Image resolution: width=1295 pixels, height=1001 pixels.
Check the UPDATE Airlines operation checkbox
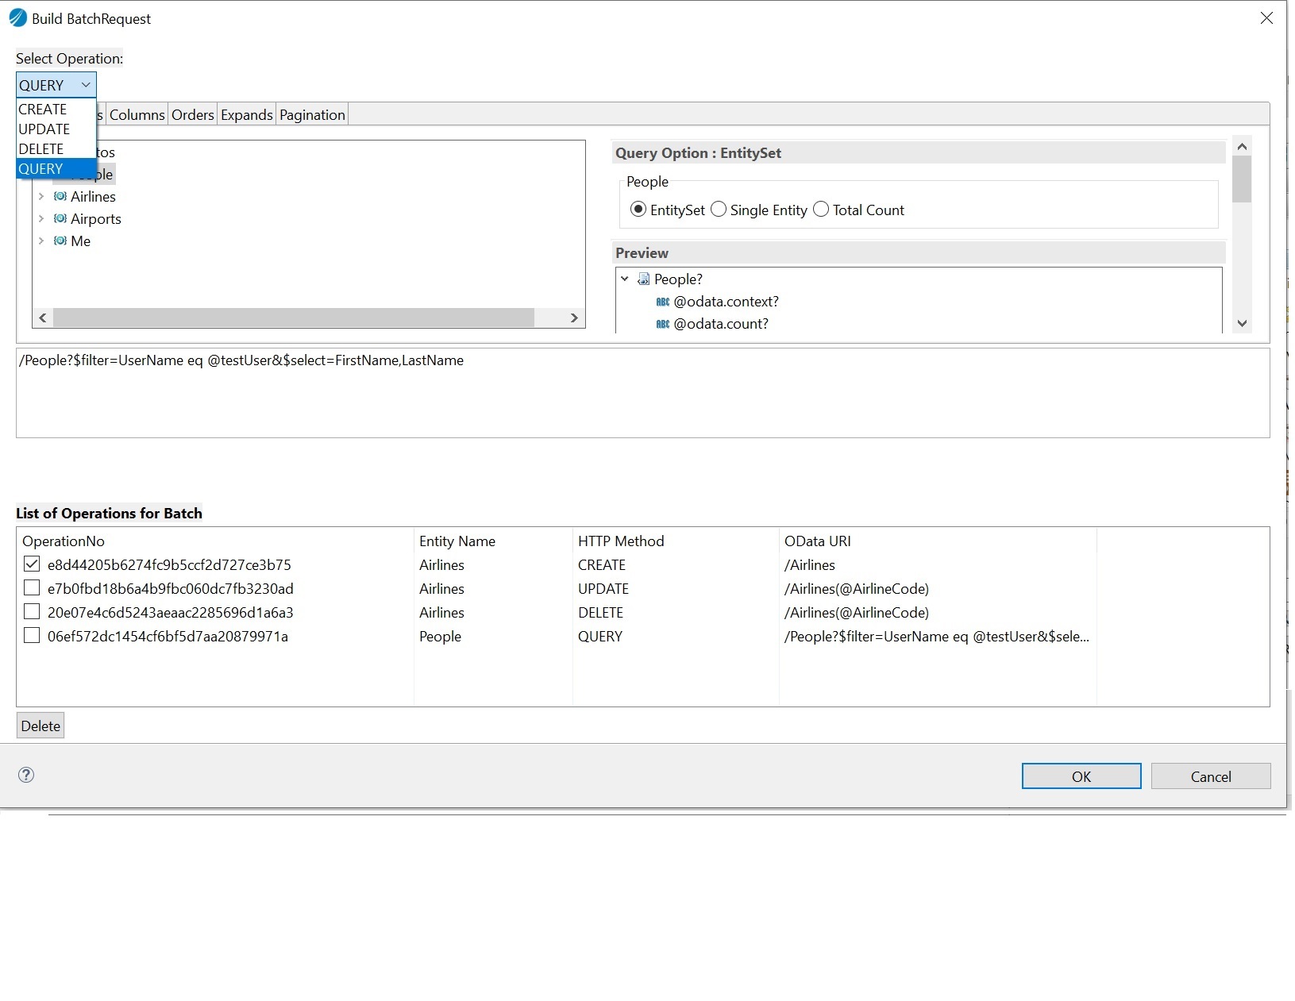click(x=32, y=588)
